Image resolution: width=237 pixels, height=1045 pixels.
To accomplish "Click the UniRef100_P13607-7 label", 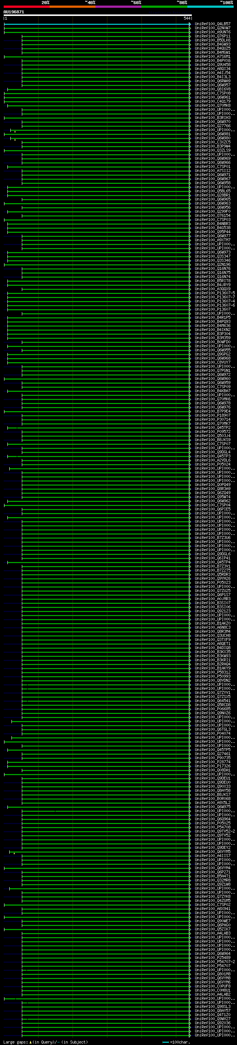I will pos(215,297).
